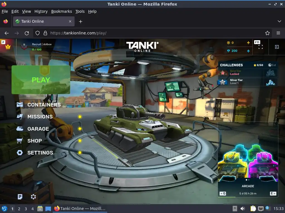Select the Gold Tier Locked row
The width and height of the screenshot is (285, 213).
click(248, 73)
